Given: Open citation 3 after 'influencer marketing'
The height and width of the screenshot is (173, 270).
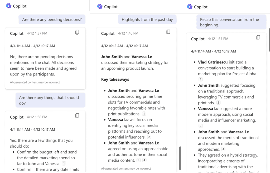Looking at the screenshot, I should [200, 126].
